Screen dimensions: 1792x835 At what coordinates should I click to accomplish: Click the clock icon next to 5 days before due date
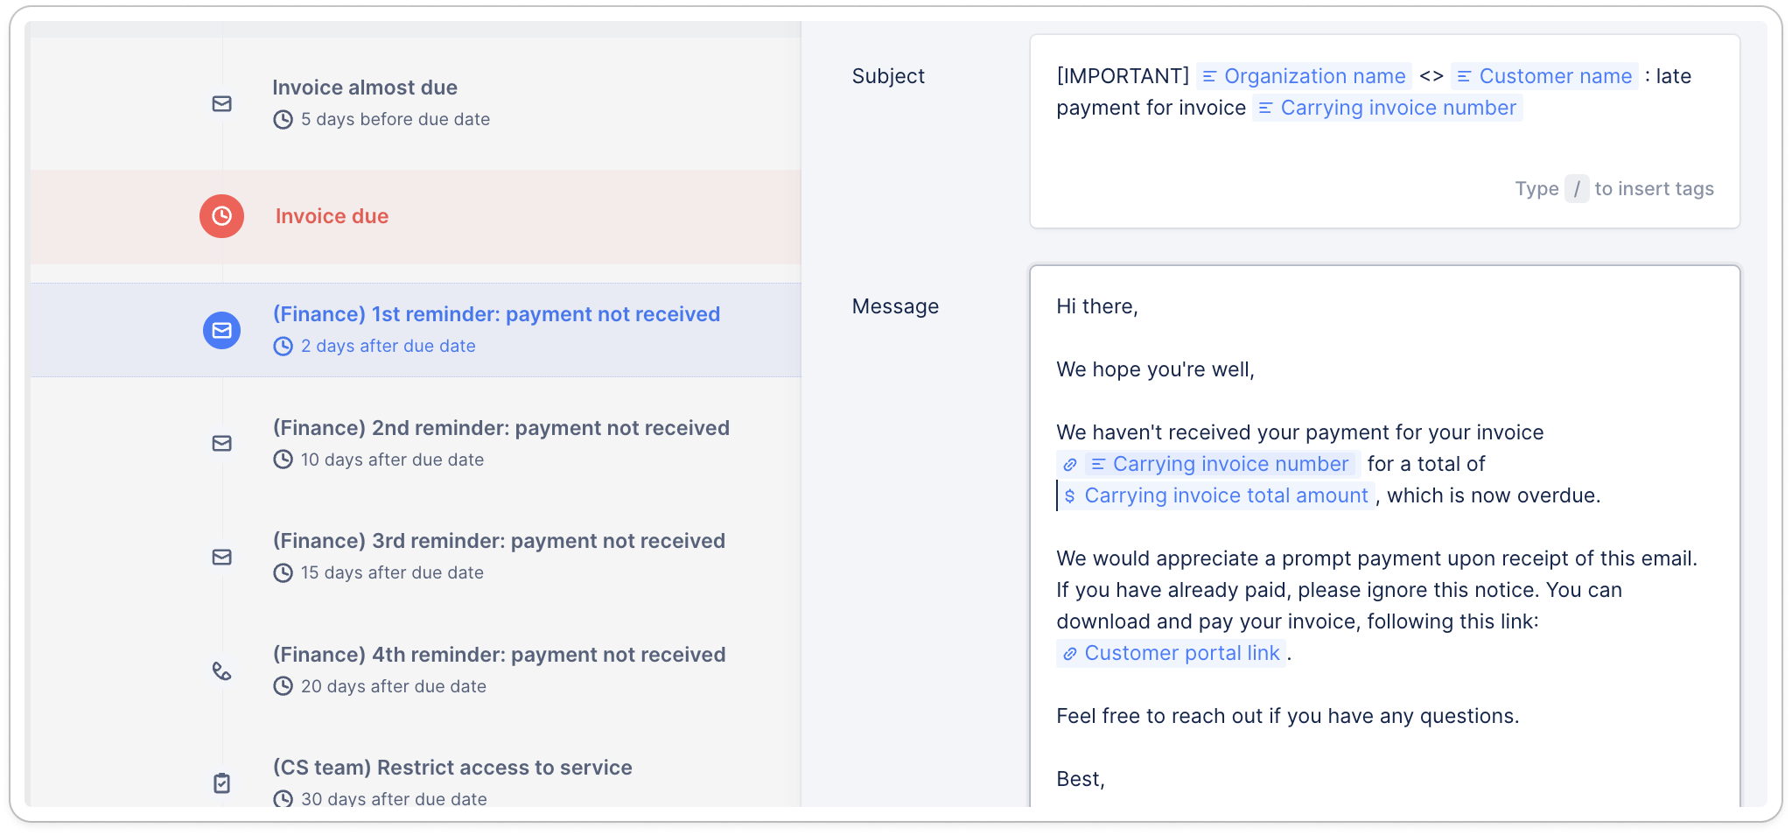(283, 120)
